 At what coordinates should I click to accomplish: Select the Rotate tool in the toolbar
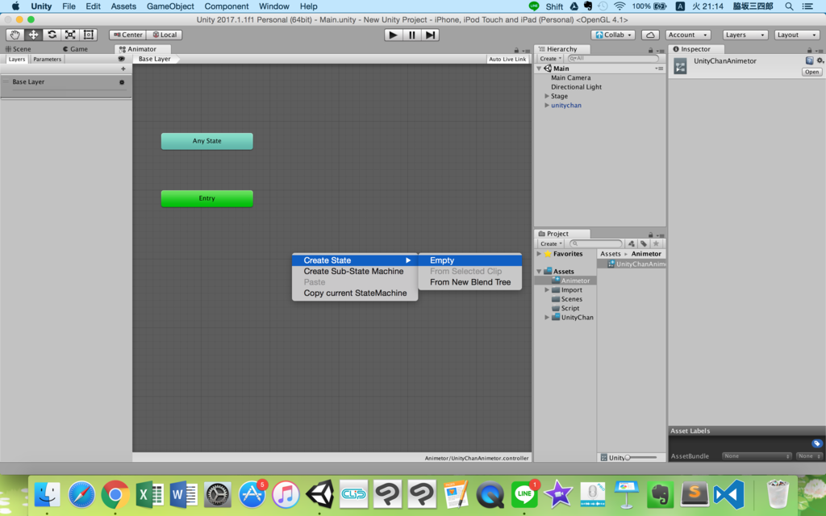[x=52, y=35]
